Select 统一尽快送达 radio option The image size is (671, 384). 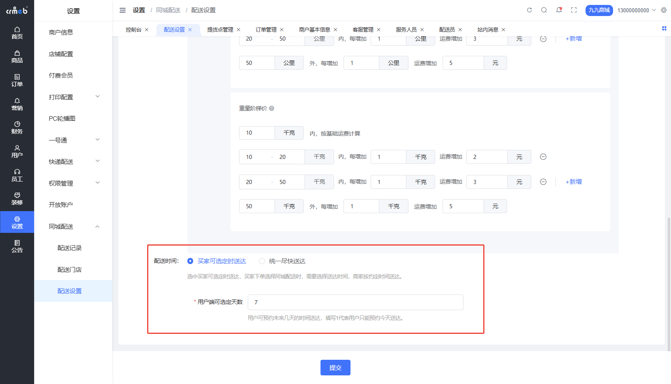(262, 261)
